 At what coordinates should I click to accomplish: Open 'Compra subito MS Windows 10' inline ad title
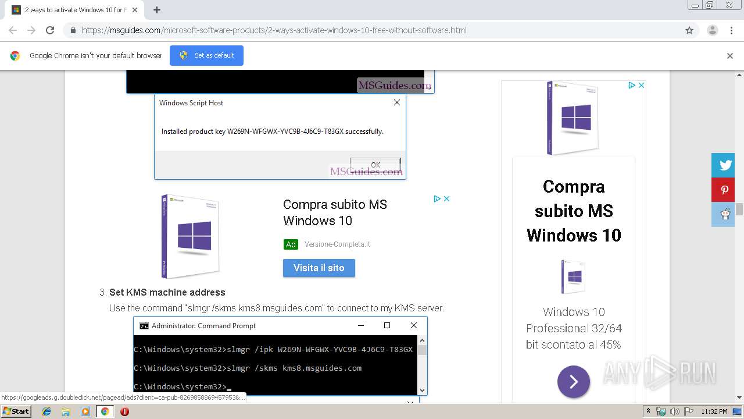pos(335,212)
